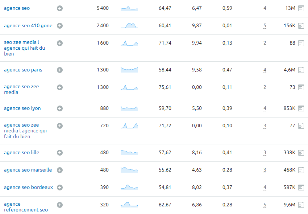The height and width of the screenshot is (214, 308).
Task: Click plus icon next to 'agence seo 410 gone'
Action: (x=60, y=26)
